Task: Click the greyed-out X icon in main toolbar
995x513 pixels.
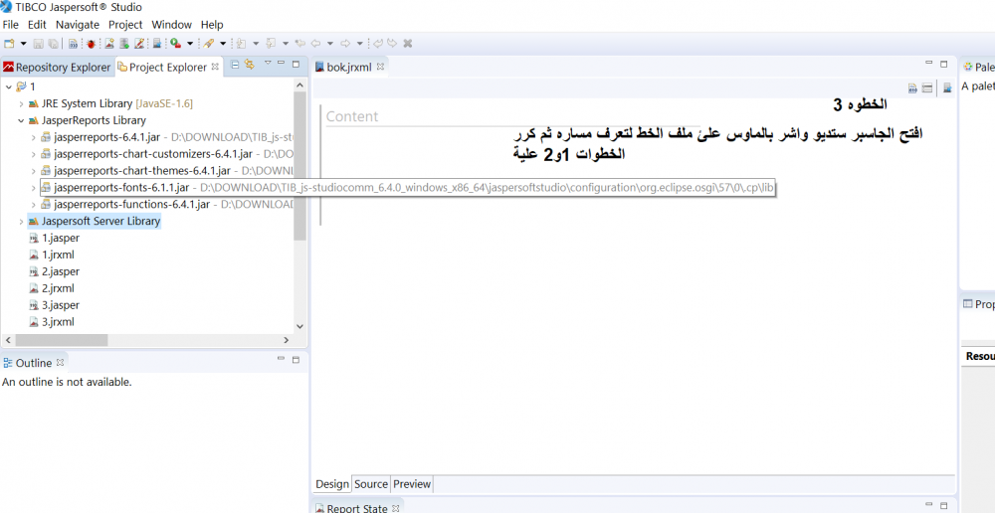Action: click(x=408, y=44)
